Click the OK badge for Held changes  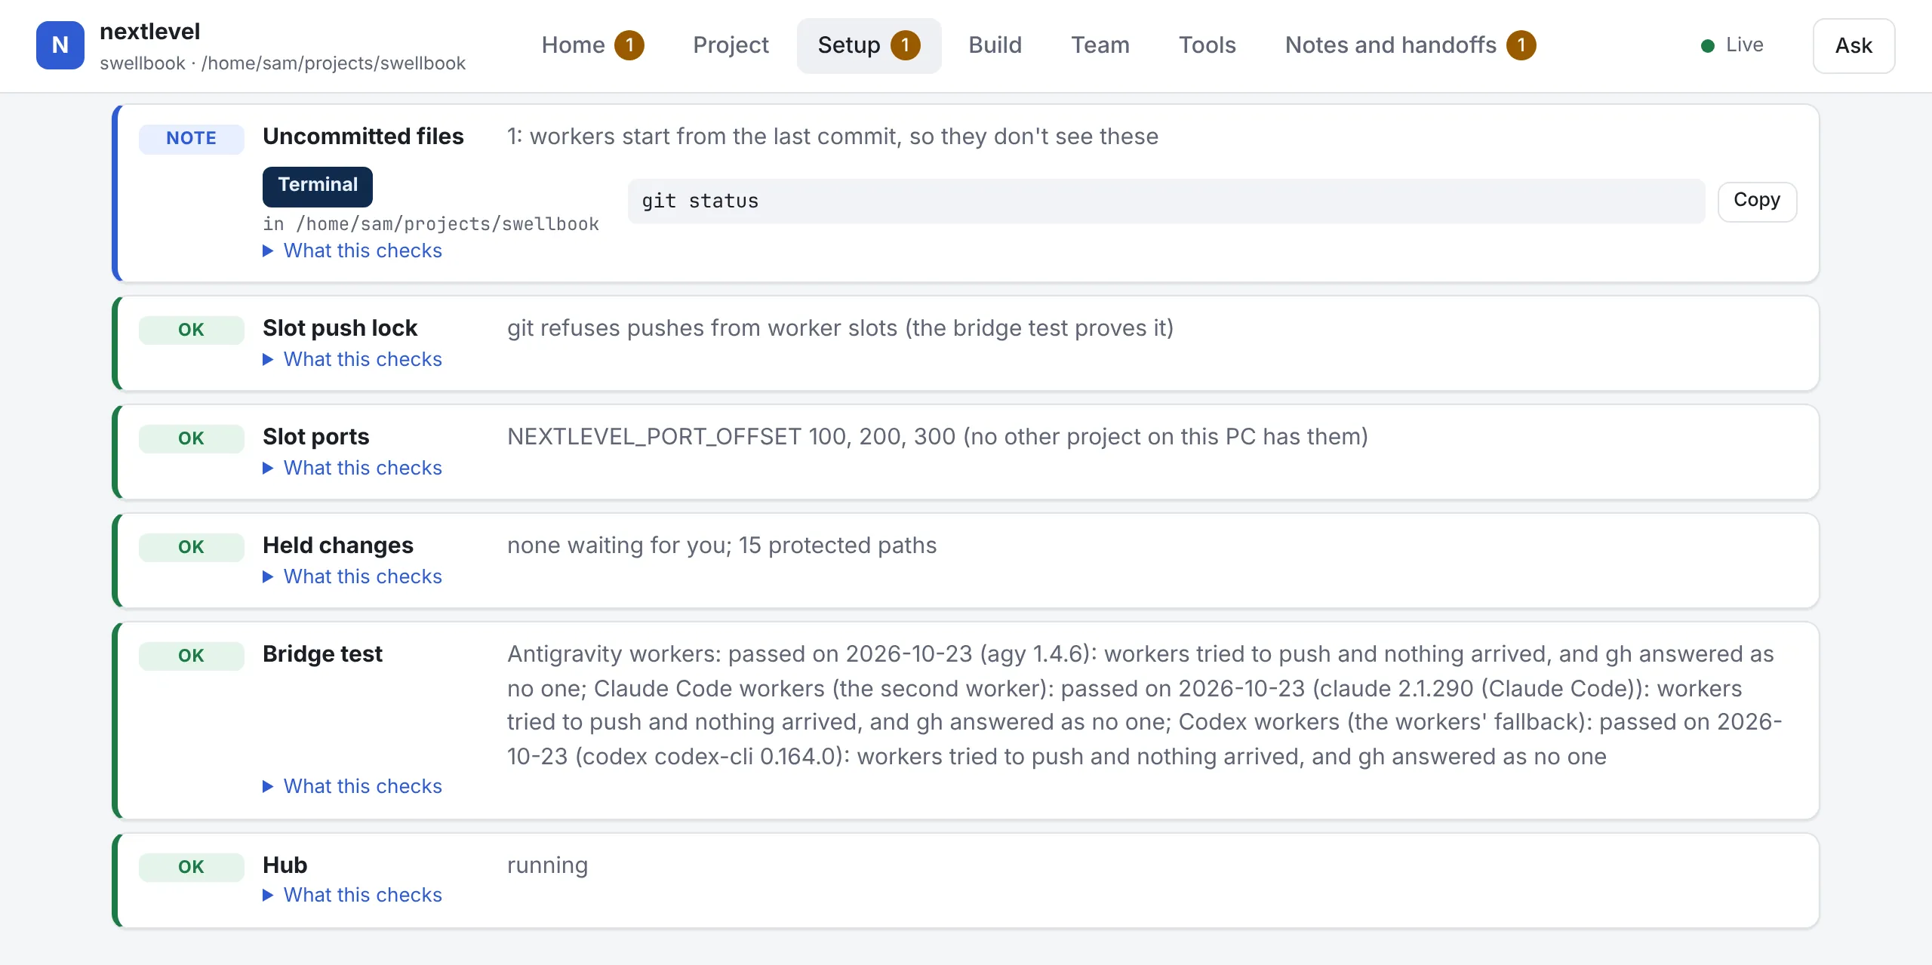[x=191, y=548]
